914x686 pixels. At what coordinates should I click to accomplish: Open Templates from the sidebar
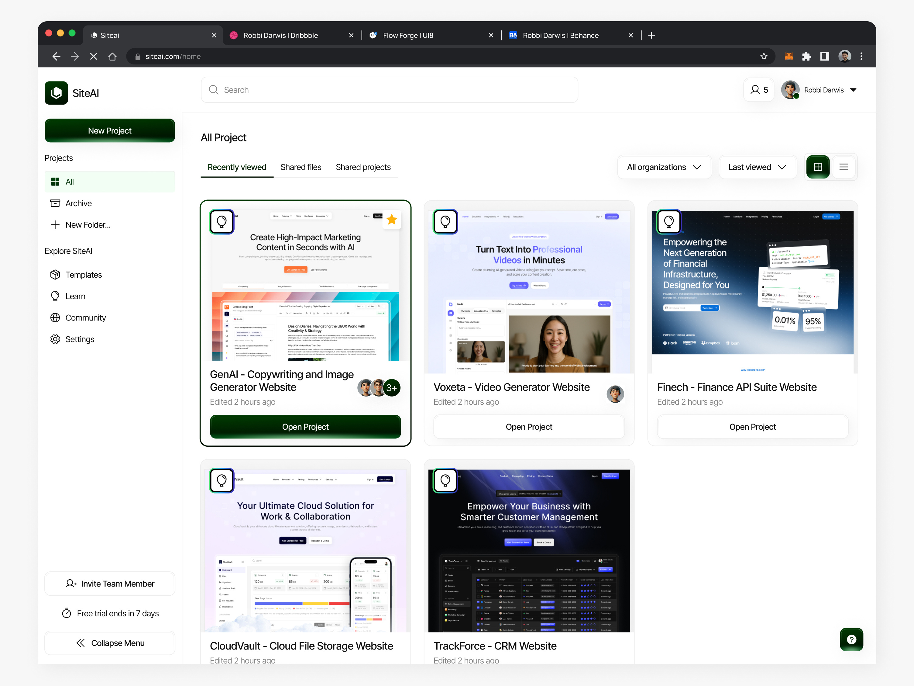point(84,275)
